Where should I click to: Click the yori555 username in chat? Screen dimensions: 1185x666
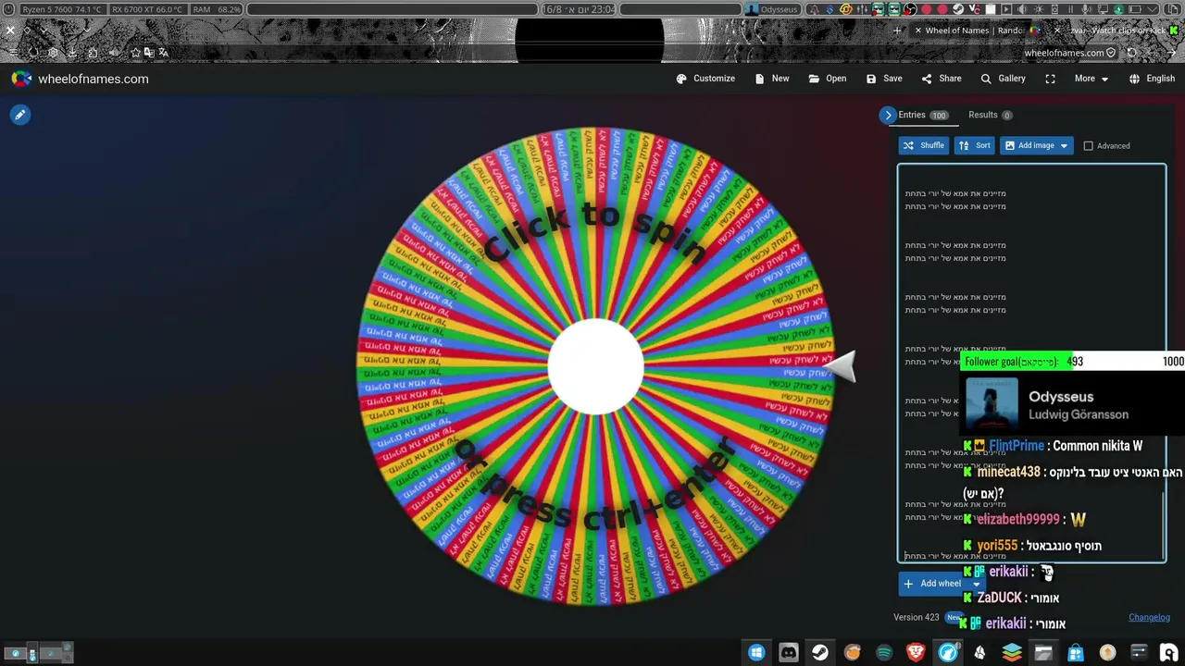[997, 546]
